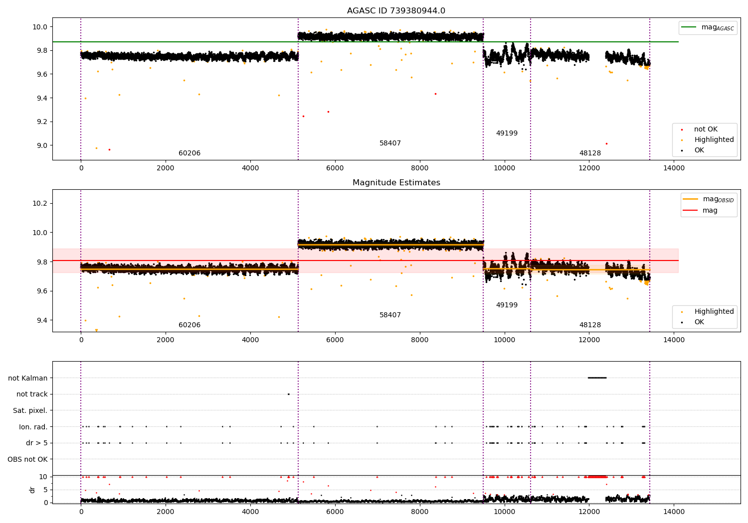Click the 'Sat. pixel.' row label

pos(30,411)
